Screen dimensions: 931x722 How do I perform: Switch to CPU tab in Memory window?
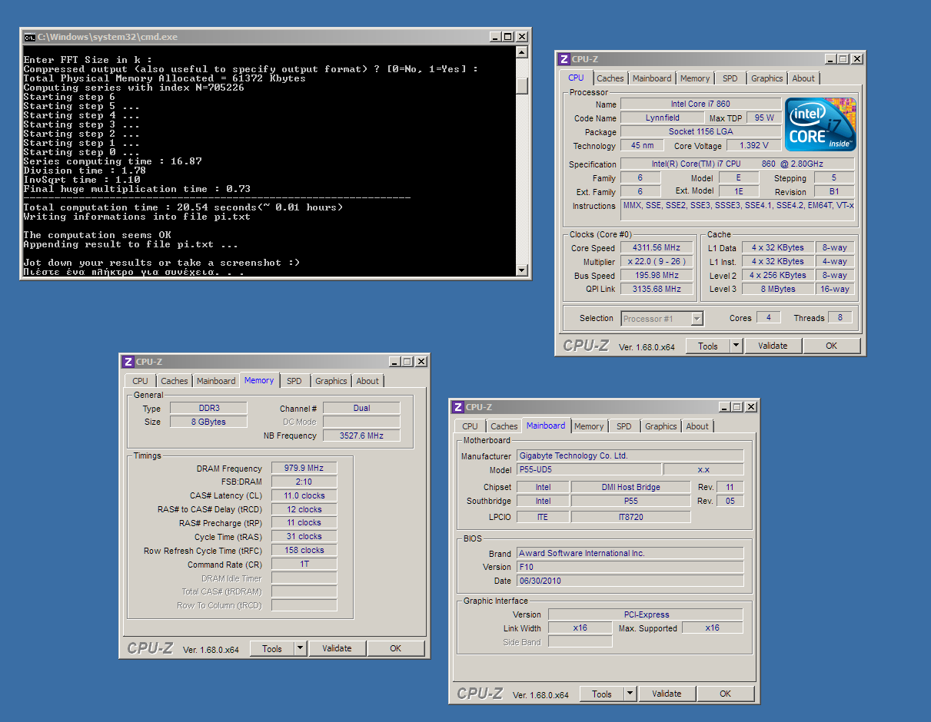point(140,381)
